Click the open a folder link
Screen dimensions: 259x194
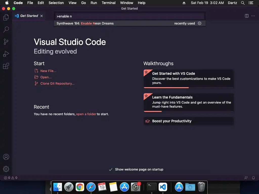click(x=86, y=114)
